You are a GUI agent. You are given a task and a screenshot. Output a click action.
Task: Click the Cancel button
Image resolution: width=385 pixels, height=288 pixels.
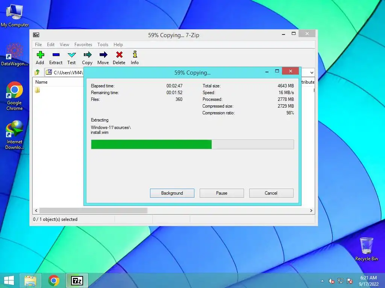[271, 193]
